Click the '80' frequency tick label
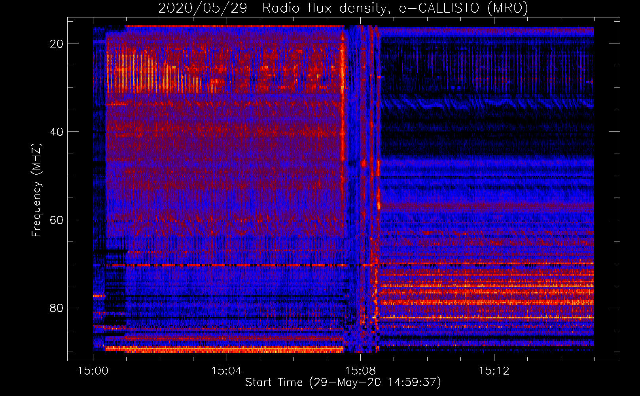Image resolution: width=640 pixels, height=396 pixels. [x=57, y=308]
